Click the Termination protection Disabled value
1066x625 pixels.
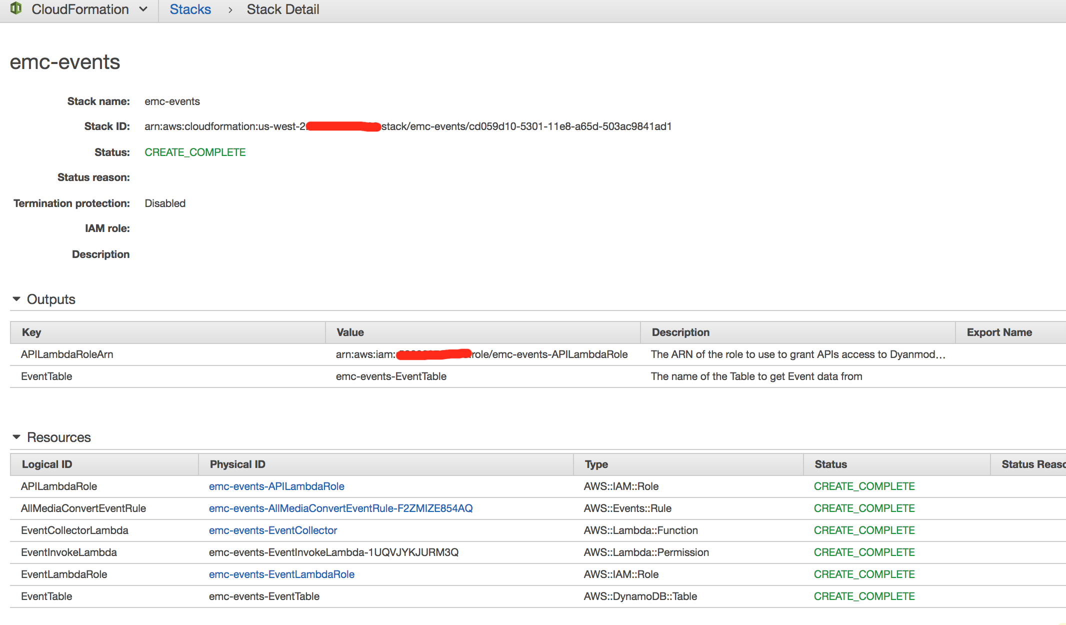165,203
